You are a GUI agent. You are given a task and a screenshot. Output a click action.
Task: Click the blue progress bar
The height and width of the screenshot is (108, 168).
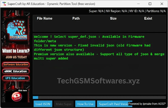tap(36, 98)
